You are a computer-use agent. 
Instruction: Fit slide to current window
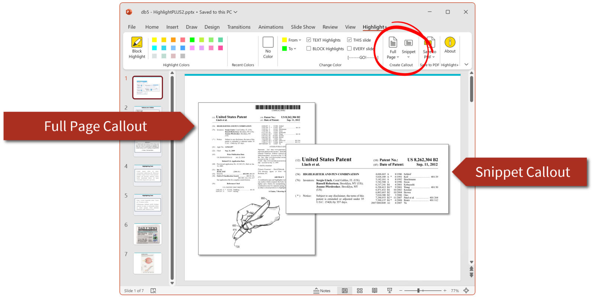point(466,291)
